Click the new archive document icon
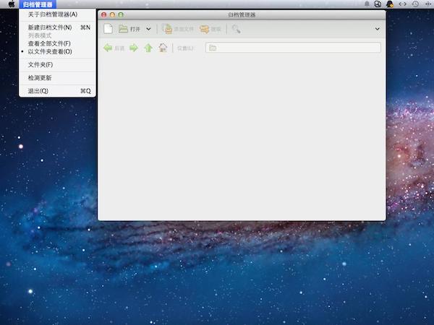The image size is (434, 325). tap(108, 29)
